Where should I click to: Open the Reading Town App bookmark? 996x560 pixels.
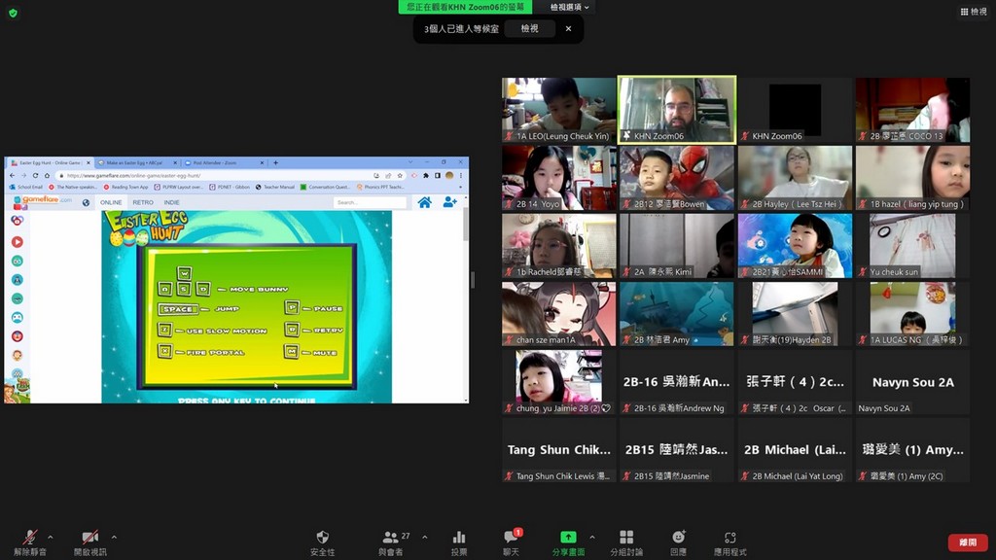click(x=125, y=188)
